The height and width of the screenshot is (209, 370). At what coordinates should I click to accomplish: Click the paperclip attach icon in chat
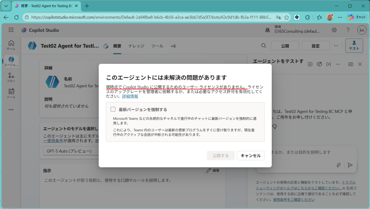[339, 165]
